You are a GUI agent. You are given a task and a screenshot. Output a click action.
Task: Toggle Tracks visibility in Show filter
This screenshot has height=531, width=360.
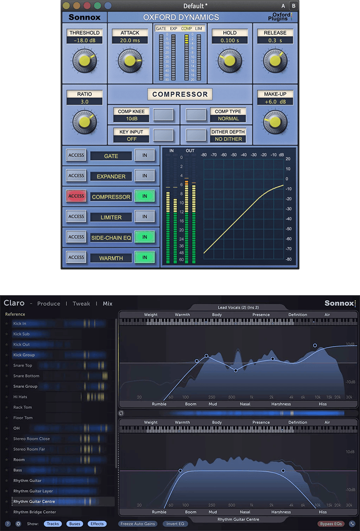pos(53,524)
